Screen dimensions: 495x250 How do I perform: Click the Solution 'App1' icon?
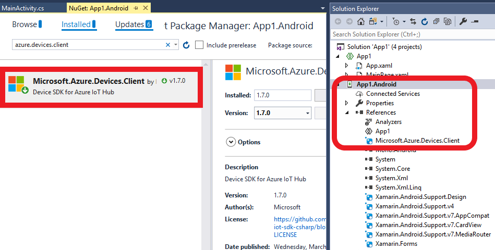pos(340,47)
